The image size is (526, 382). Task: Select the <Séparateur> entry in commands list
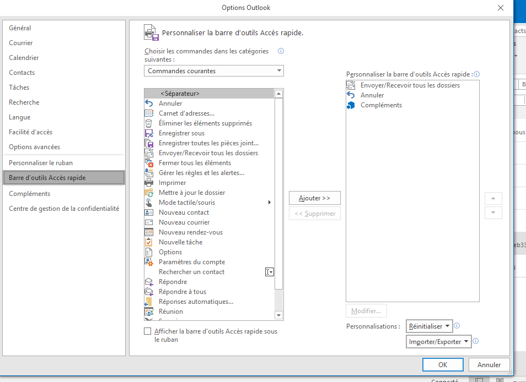210,94
